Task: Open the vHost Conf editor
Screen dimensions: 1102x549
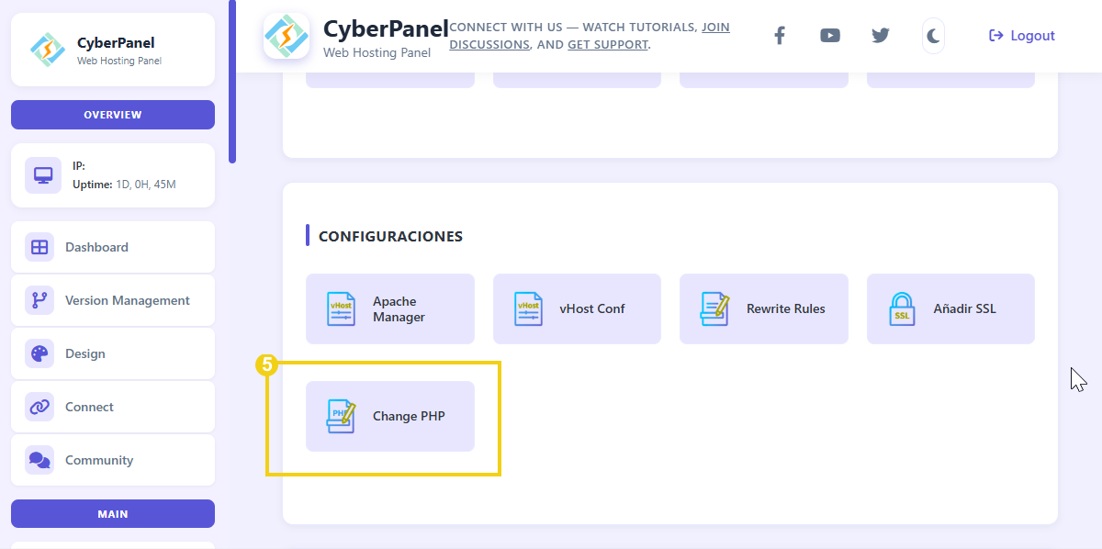Action: click(x=576, y=308)
